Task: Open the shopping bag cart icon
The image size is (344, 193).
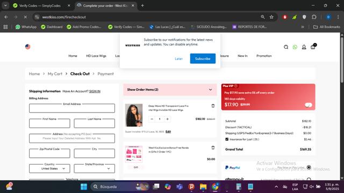Action: (313, 47)
